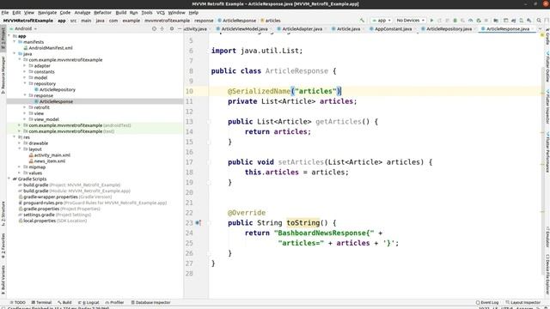This screenshot has height=309, width=550.
Task: Click the activity_main.xml layout file icon
Action: pos(31,155)
